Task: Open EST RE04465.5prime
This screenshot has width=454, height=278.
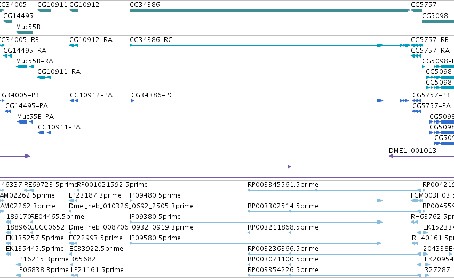Action: tap(57, 217)
